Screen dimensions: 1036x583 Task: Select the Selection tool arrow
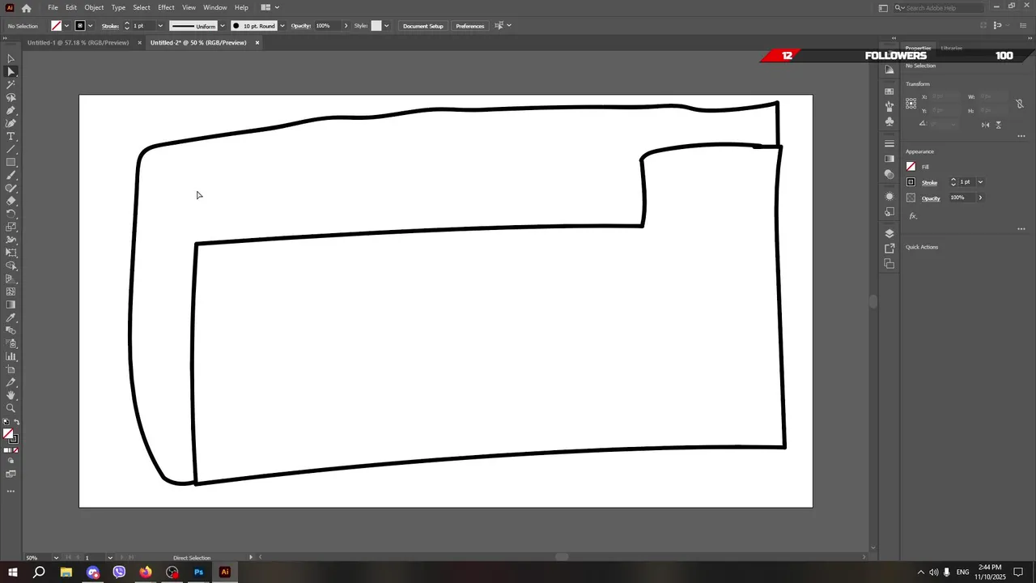coord(11,58)
